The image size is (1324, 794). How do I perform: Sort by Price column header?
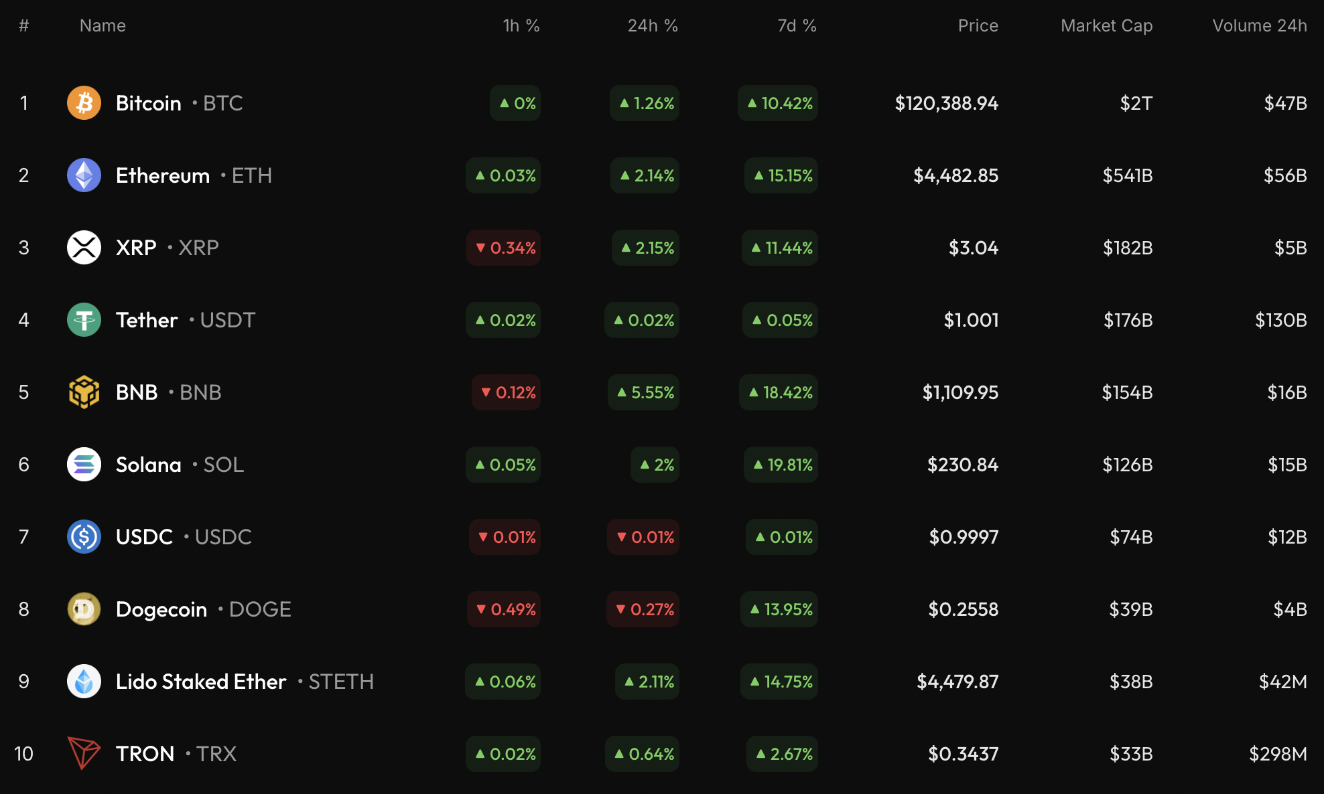pyautogui.click(x=978, y=25)
